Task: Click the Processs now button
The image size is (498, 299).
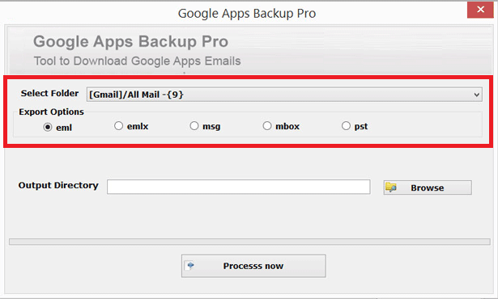Action: pos(253,266)
